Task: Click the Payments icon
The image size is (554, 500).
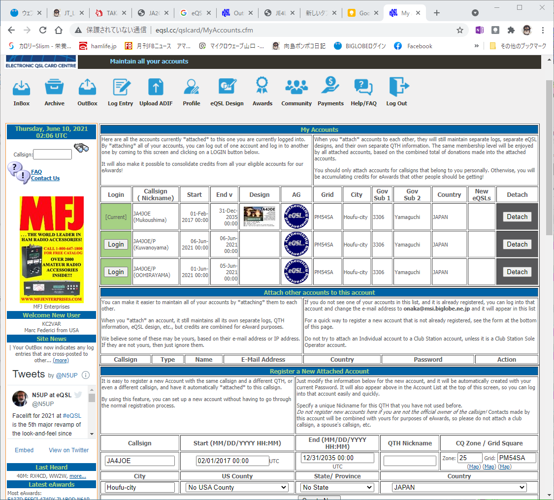Action: point(330,86)
